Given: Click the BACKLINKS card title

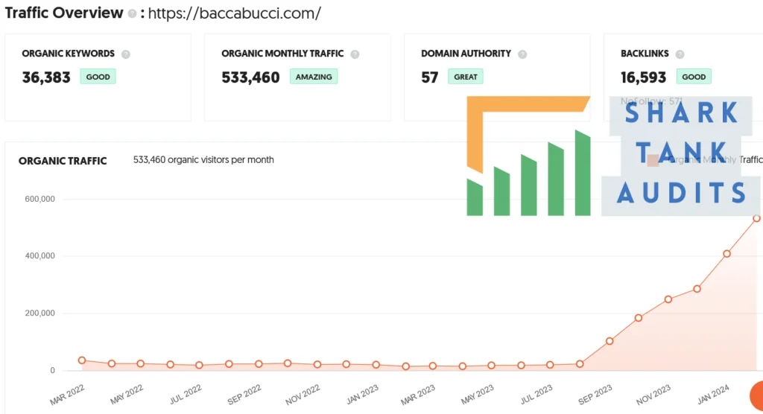Looking at the screenshot, I should 645,54.
